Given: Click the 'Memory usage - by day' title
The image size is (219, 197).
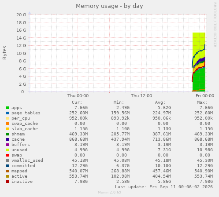Looking at the screenshot, I should tap(109, 6).
